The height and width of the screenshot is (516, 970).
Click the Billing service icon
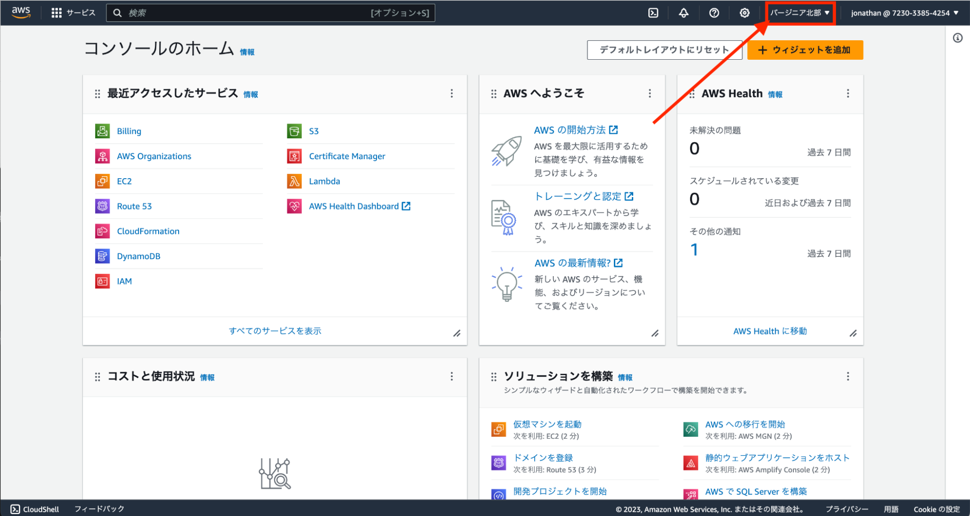click(102, 131)
